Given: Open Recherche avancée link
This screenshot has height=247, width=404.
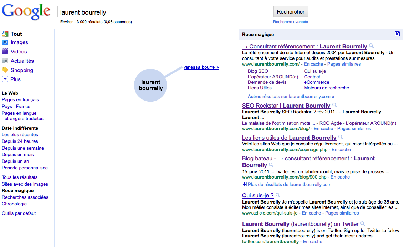Looking at the screenshot, I should [290, 22].
